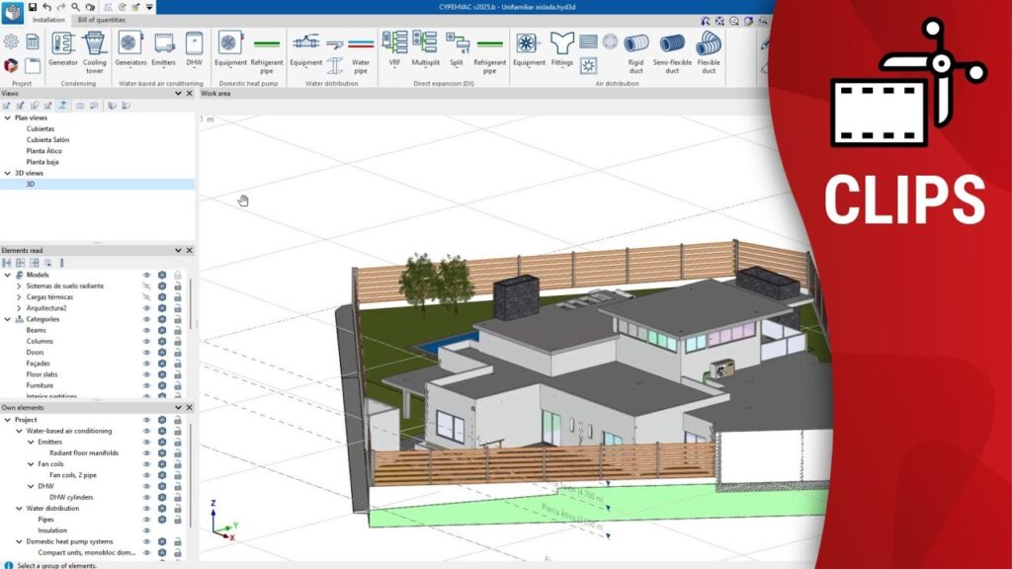Viewport: 1012px width, 569px height.
Task: Choose the VRF direct expansion tool
Action: pos(394,47)
